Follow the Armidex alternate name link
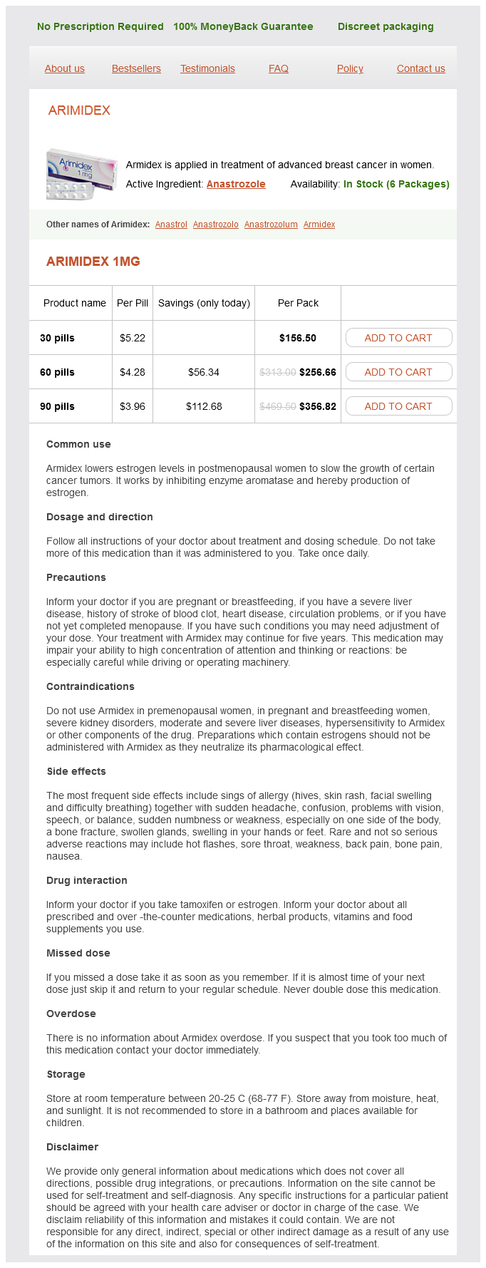486x1268 pixels. point(319,225)
